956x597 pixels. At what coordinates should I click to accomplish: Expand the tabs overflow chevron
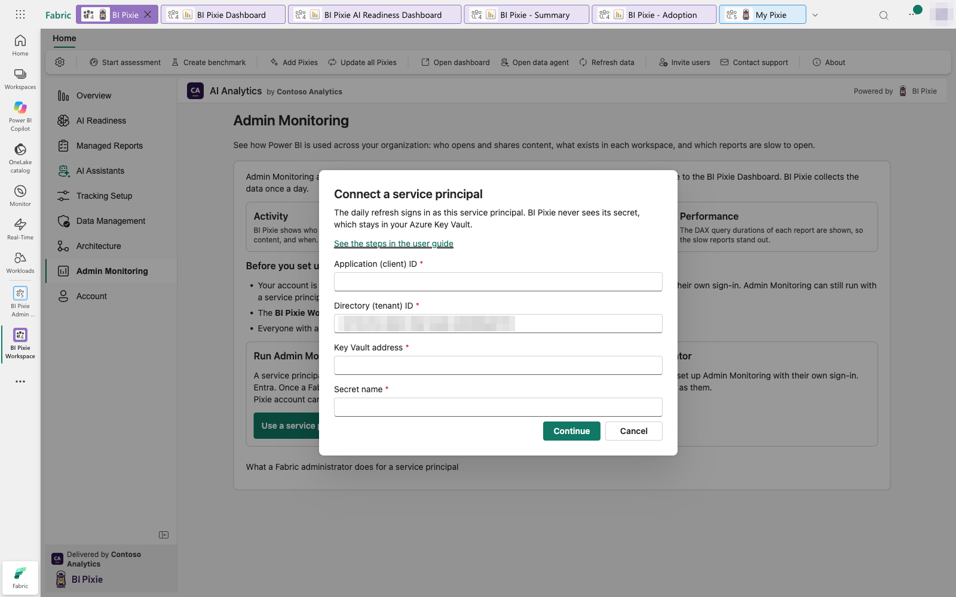tap(815, 15)
